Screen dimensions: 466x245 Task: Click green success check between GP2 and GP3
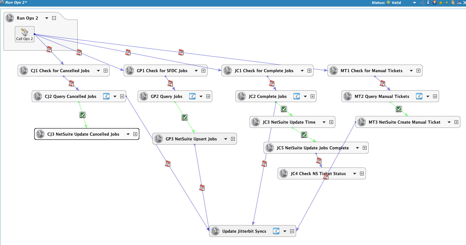click(x=185, y=117)
